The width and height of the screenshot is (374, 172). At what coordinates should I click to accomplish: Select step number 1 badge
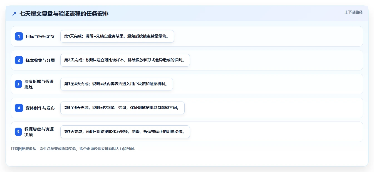(19, 36)
